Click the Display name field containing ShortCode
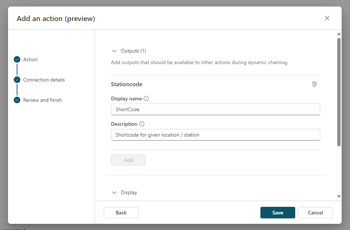This screenshot has height=230, width=350. pos(215,109)
